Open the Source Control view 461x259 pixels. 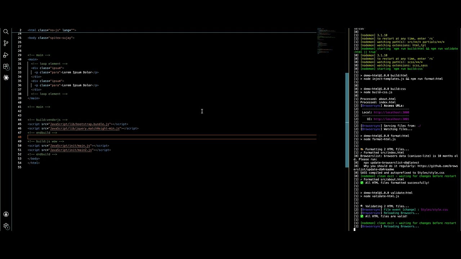6,43
